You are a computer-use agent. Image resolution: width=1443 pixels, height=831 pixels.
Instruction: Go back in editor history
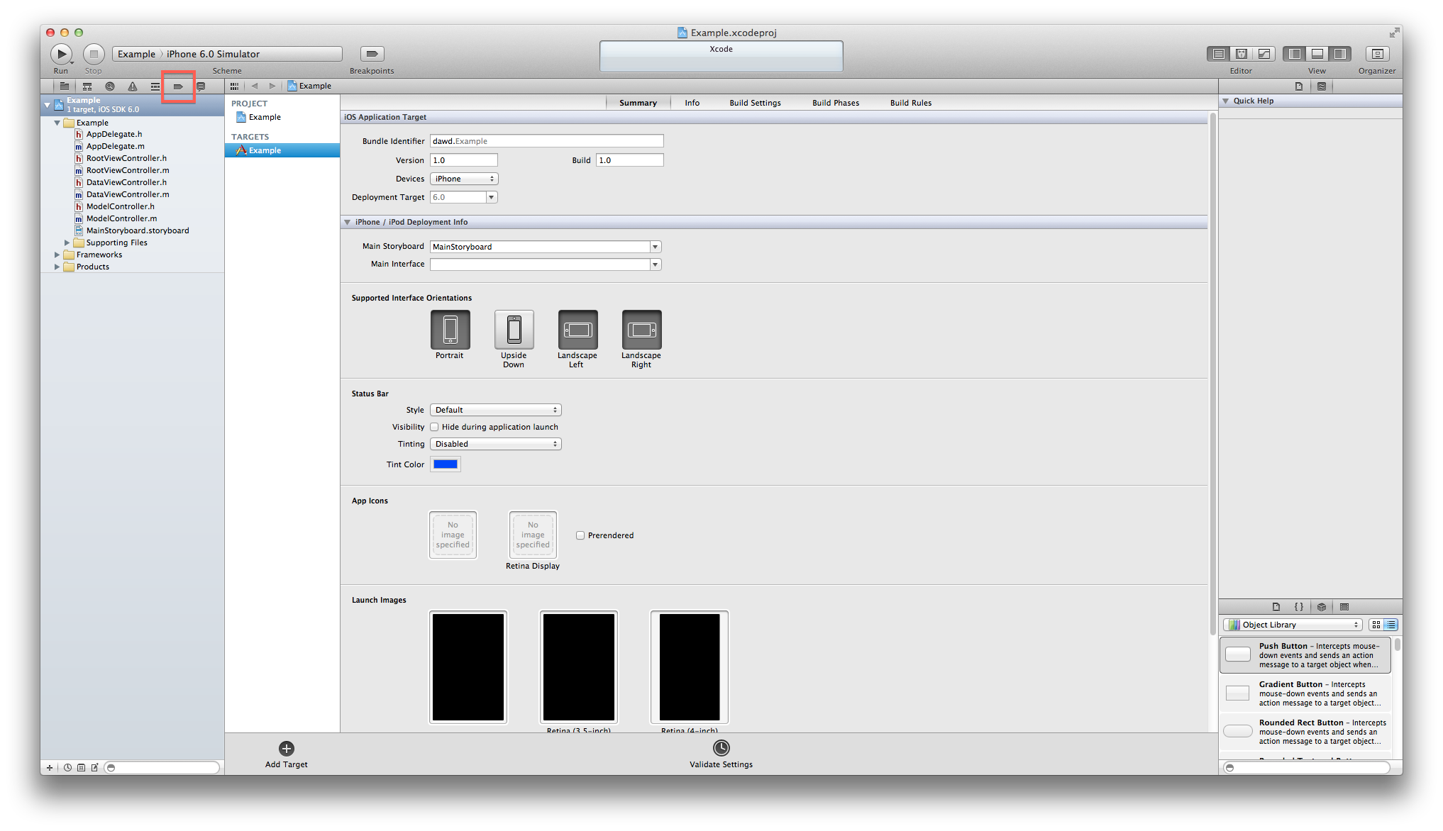click(x=255, y=86)
